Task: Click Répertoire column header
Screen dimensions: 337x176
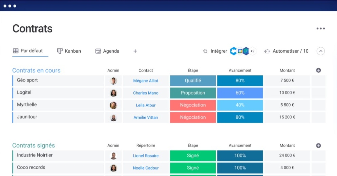Action: tap(146, 145)
